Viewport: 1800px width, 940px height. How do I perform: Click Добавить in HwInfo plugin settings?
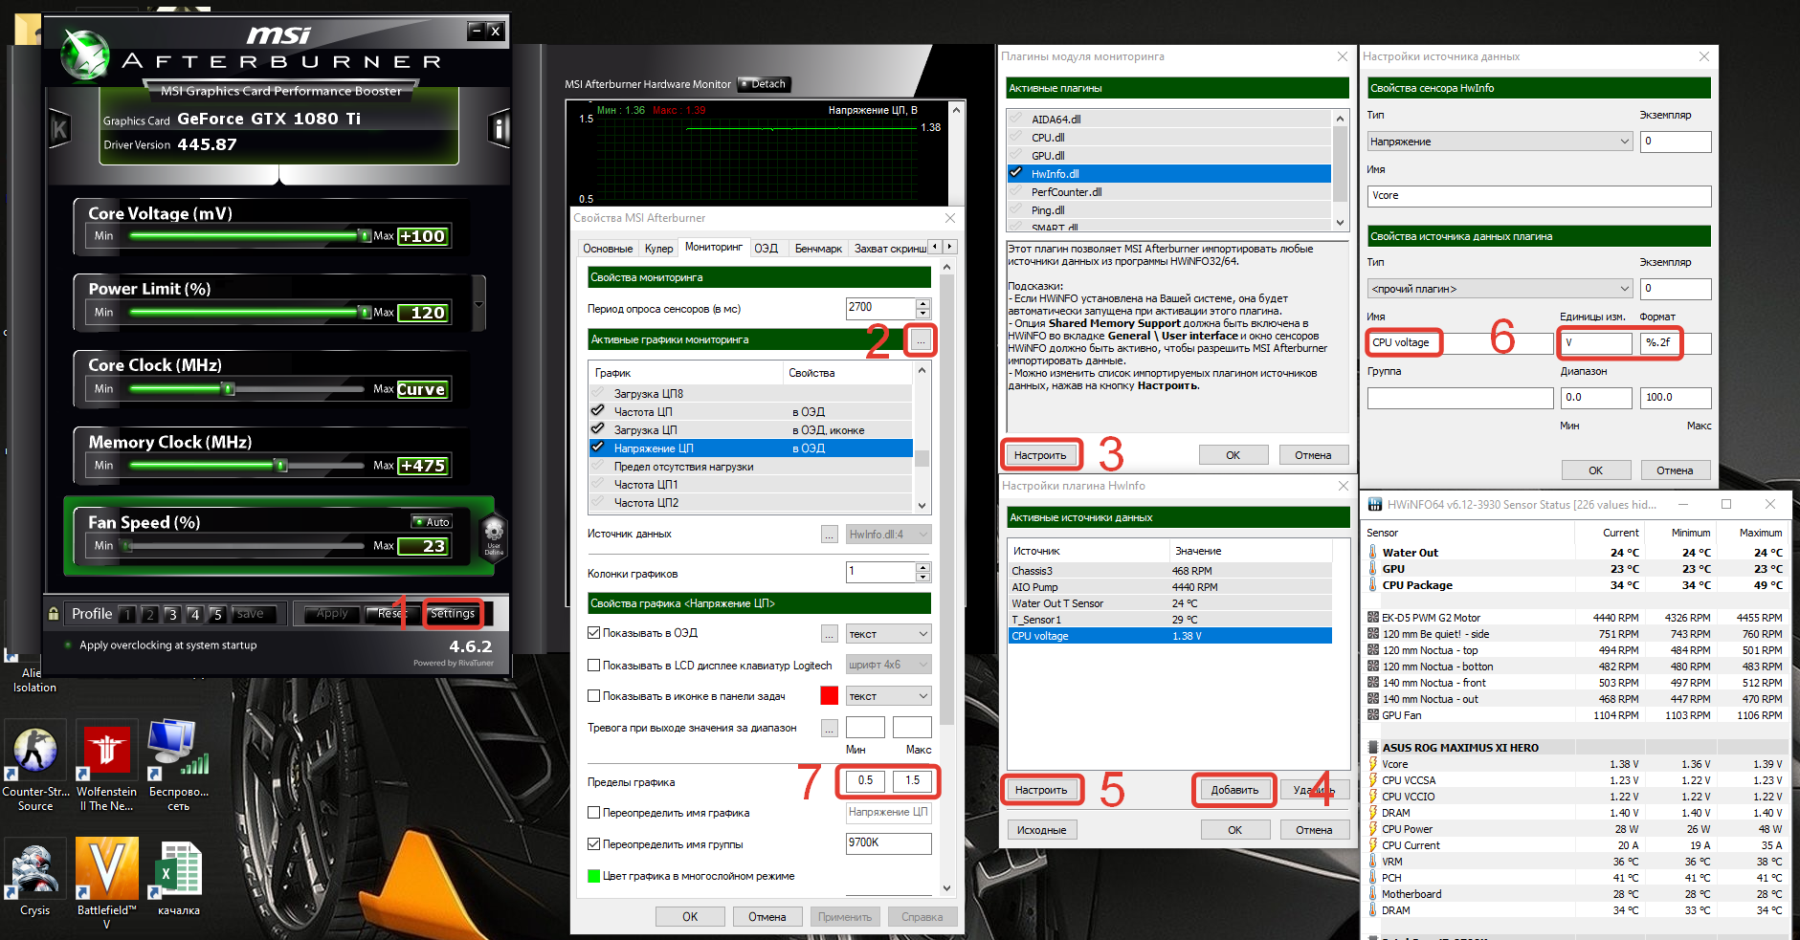(x=1234, y=790)
